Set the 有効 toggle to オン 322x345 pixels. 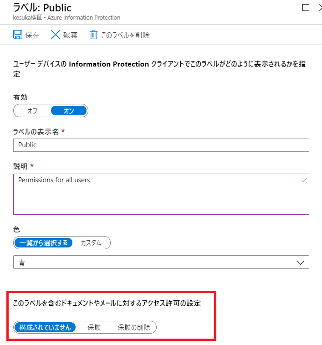click(x=69, y=111)
